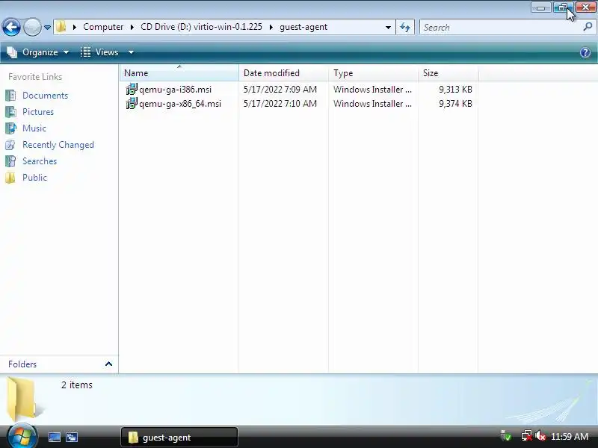The image size is (598, 448).
Task: Click the 9,313 KB size cell
Action: (455, 90)
